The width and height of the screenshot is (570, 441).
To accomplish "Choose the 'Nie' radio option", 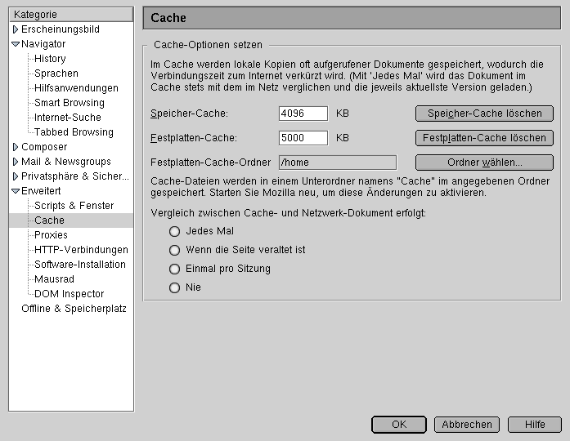I will [x=174, y=287].
